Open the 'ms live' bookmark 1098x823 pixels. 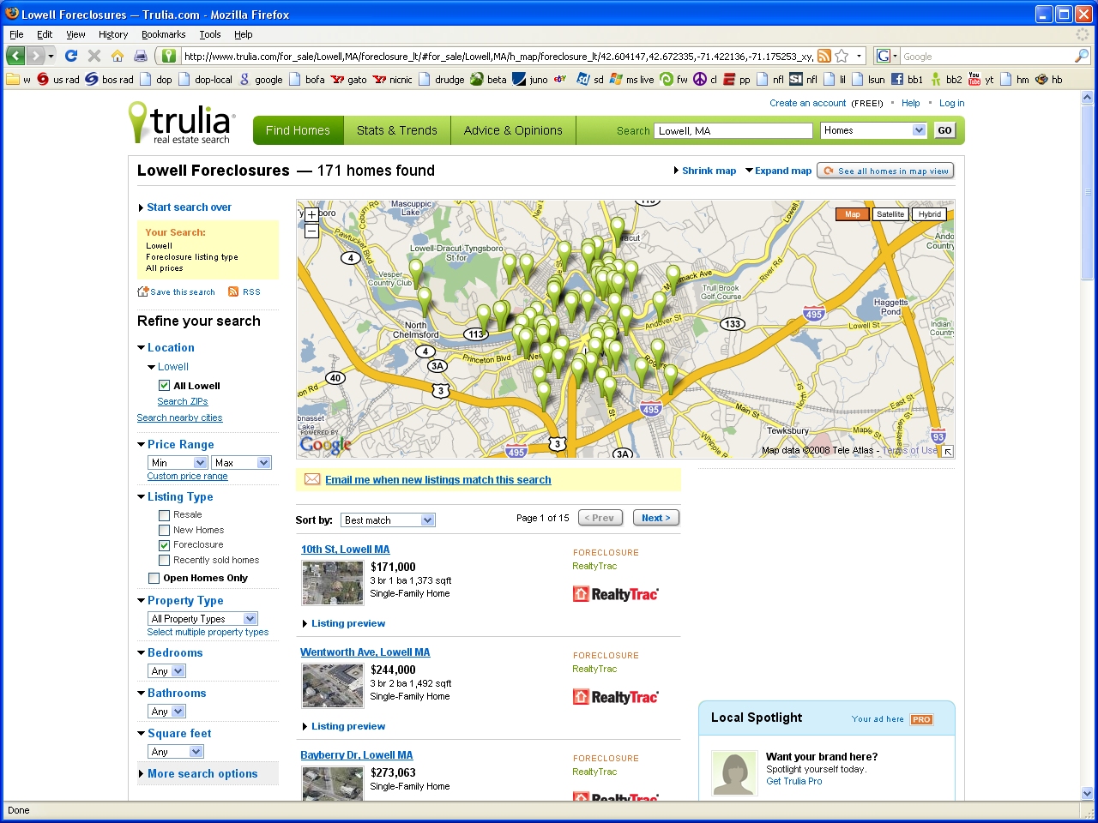point(631,80)
